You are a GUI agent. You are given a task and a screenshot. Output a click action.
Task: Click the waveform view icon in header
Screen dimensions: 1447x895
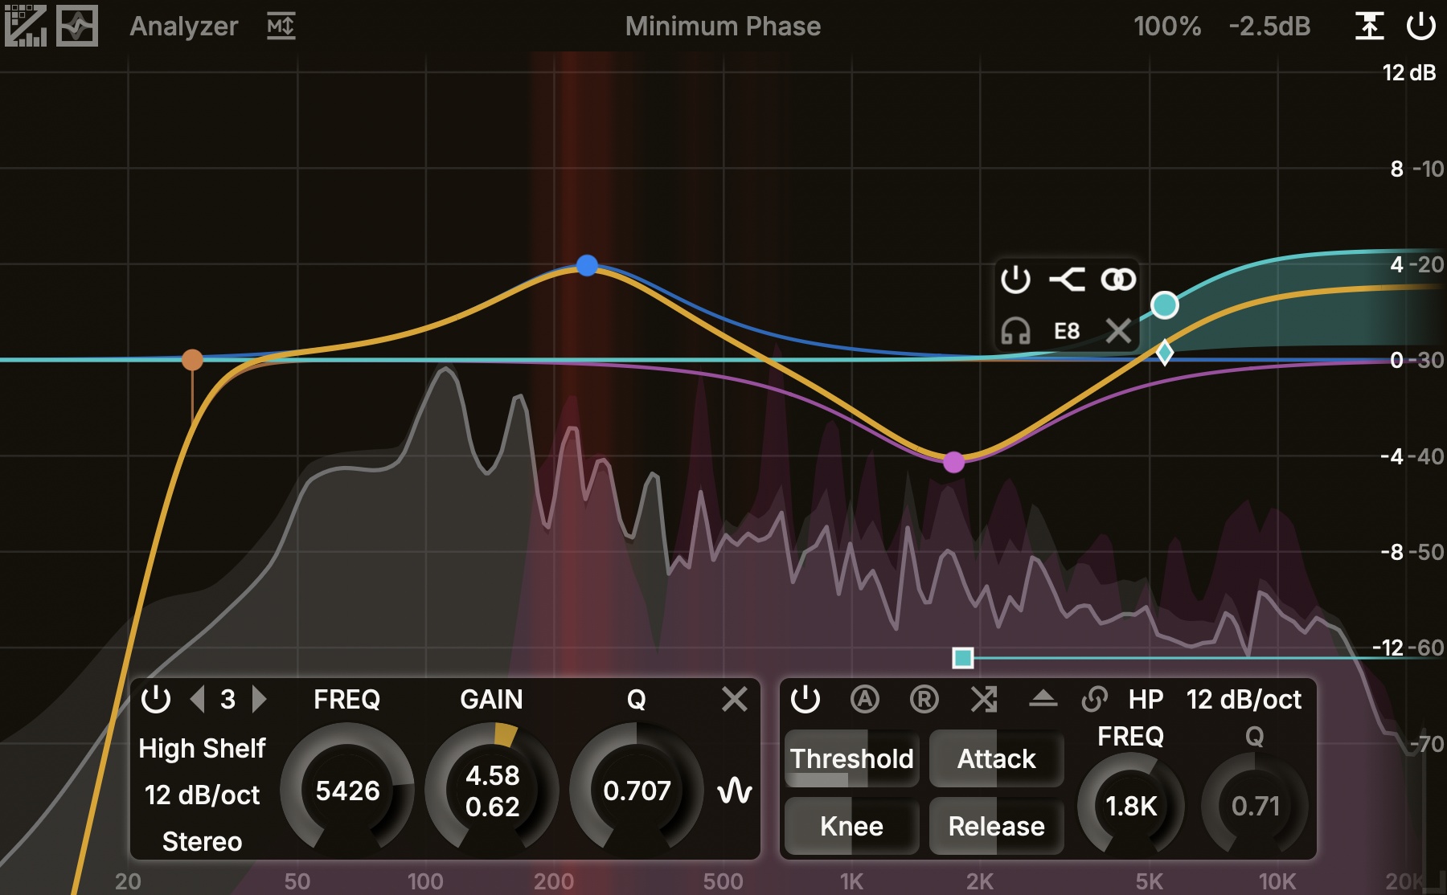77,26
